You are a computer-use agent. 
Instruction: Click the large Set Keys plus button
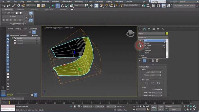point(154,108)
